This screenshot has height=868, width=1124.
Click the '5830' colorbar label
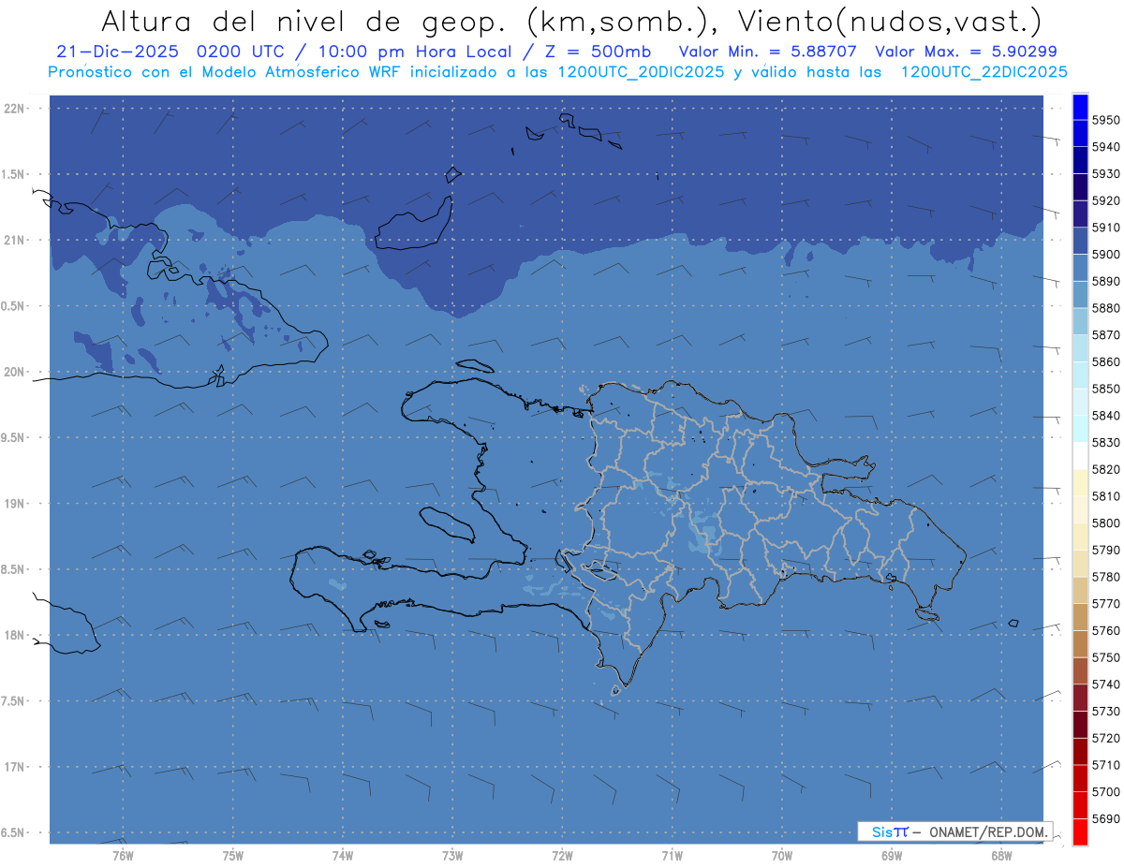(1106, 442)
